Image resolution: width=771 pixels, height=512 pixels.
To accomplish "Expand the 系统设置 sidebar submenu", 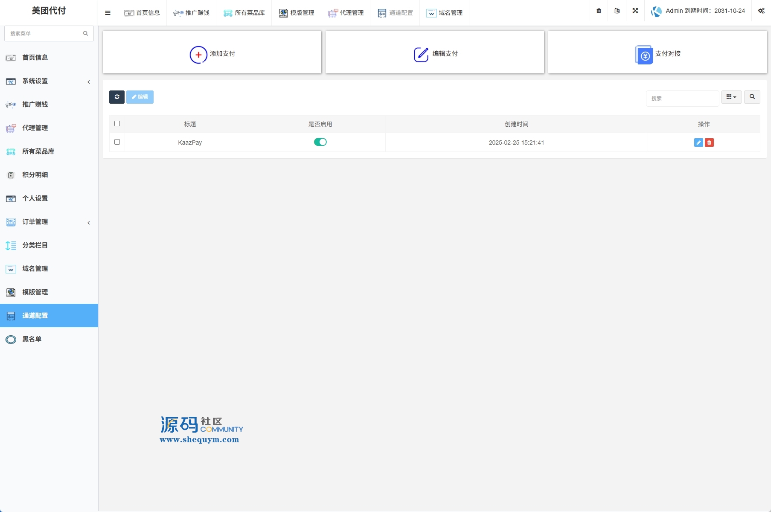I will click(x=49, y=81).
